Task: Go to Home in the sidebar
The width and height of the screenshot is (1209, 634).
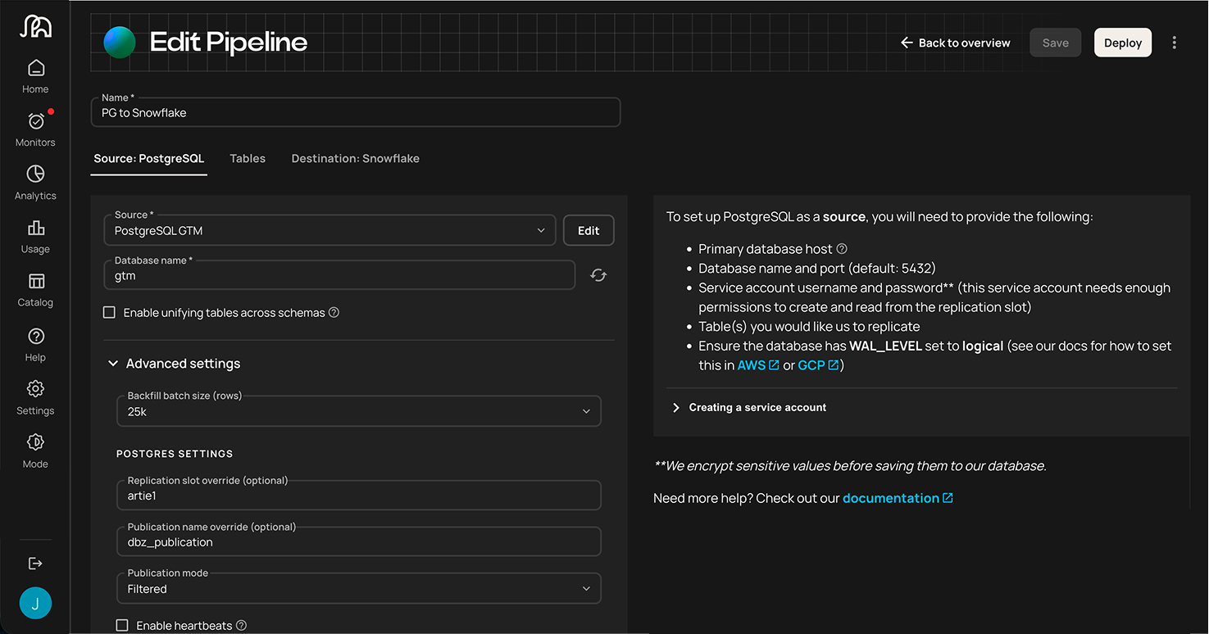Action: (x=35, y=77)
